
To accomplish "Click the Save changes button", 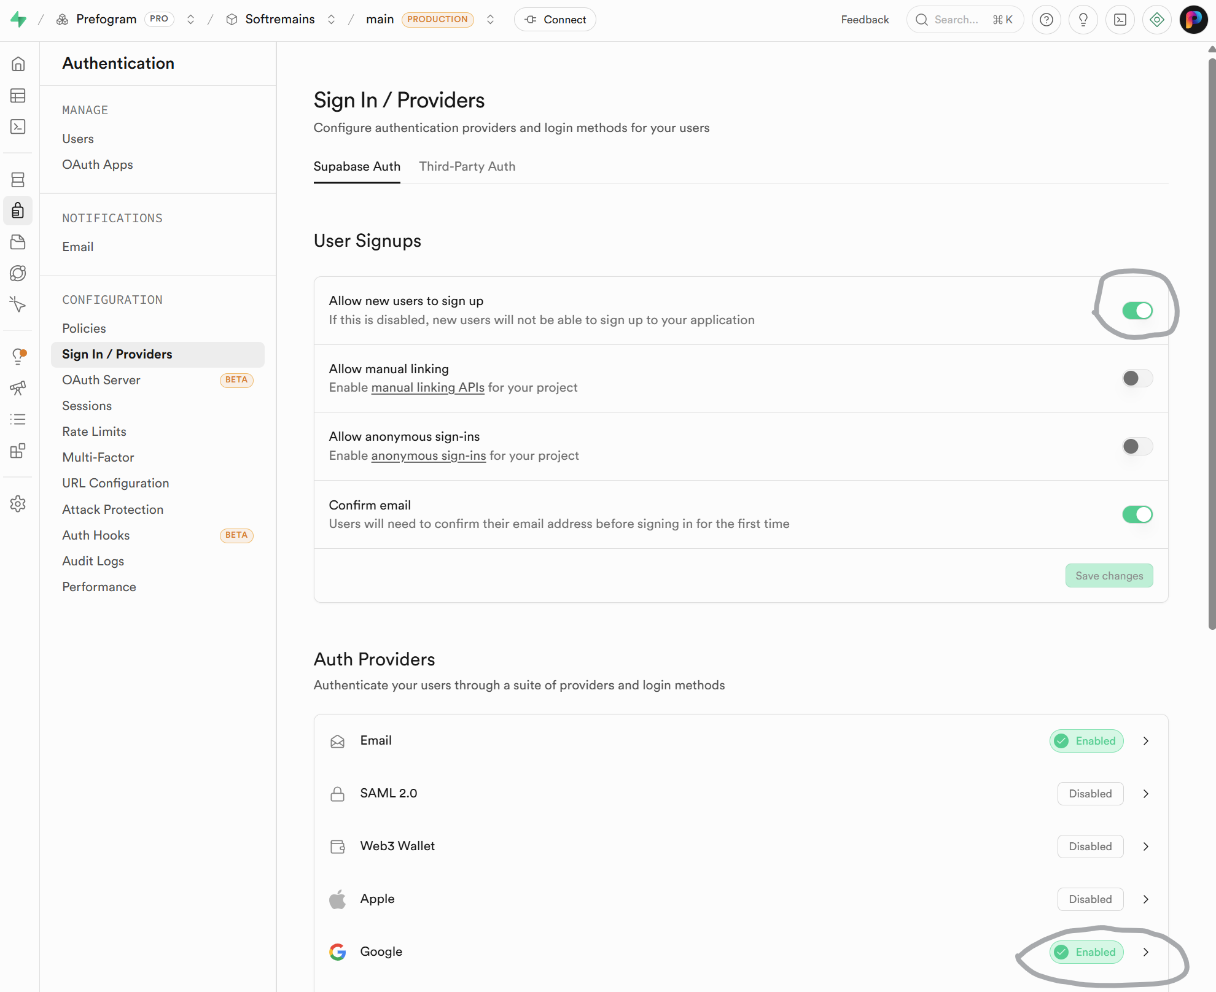I will (x=1109, y=576).
